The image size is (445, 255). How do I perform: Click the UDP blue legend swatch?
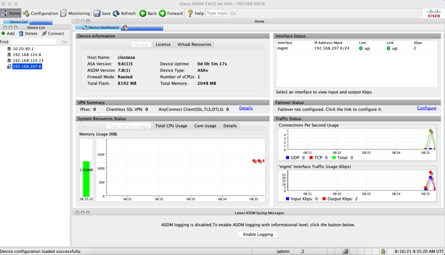288,157
